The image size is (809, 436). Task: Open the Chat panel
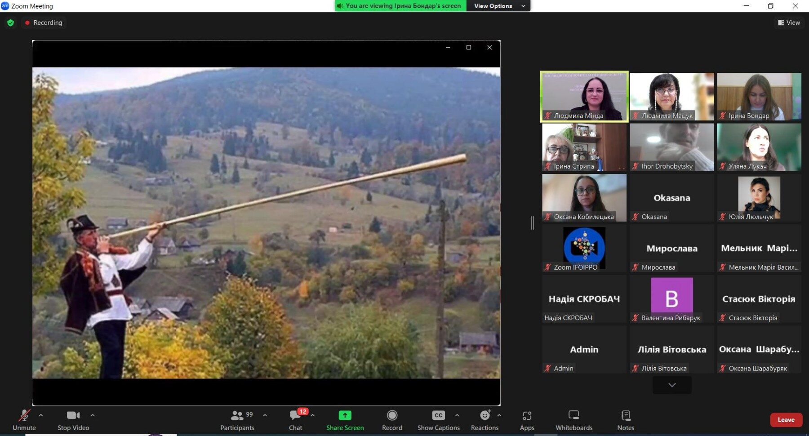pyautogui.click(x=295, y=420)
